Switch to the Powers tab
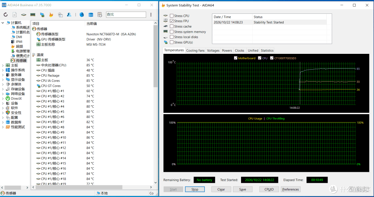This screenshot has height=197, width=374. [227, 50]
